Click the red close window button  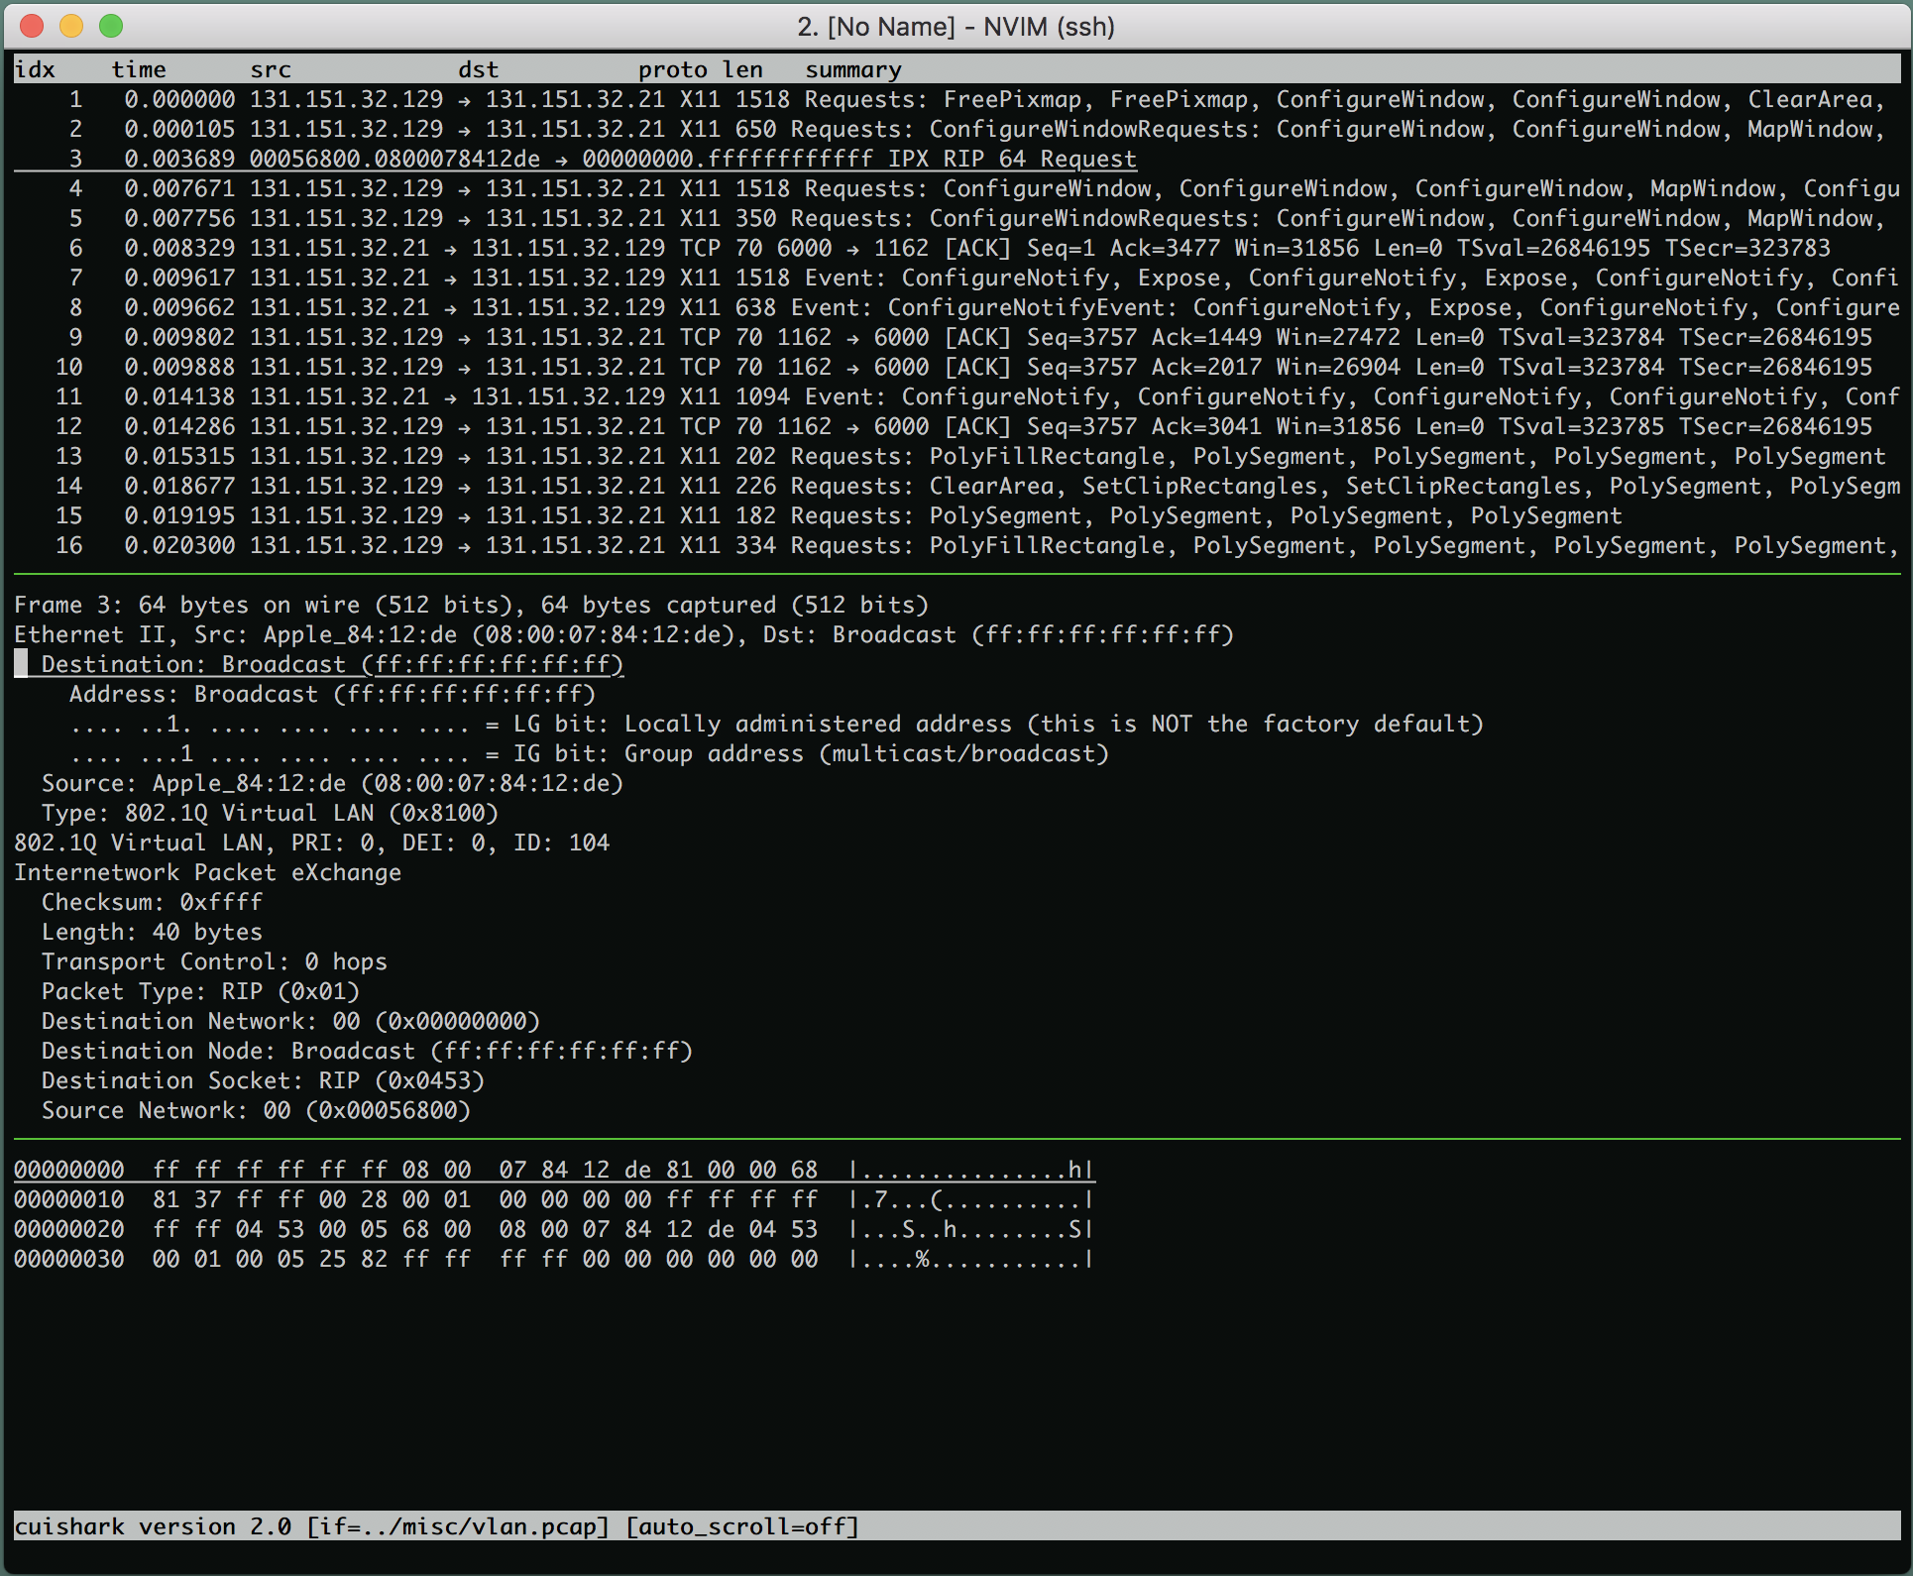(x=32, y=26)
